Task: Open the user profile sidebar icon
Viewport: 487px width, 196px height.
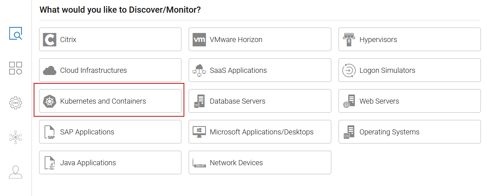Action: point(16,172)
